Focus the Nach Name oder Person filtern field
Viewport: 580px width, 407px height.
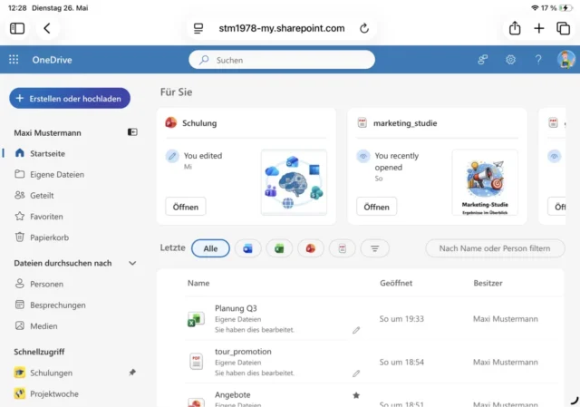pyautogui.click(x=495, y=248)
